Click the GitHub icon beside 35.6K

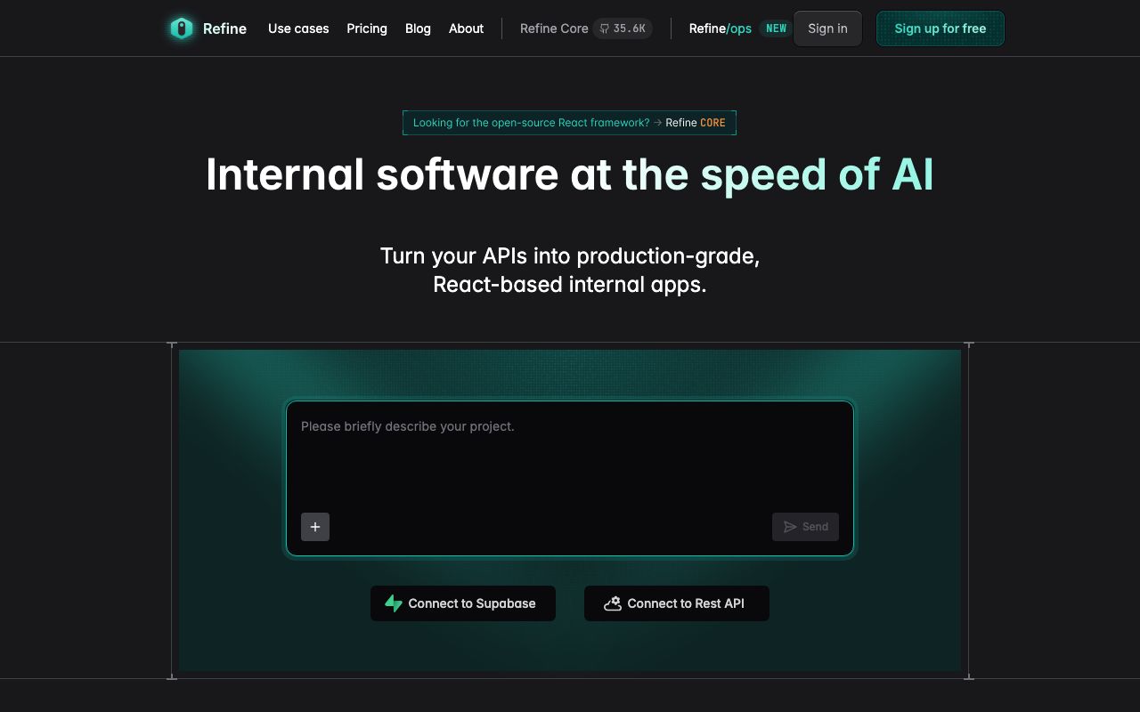tap(605, 28)
